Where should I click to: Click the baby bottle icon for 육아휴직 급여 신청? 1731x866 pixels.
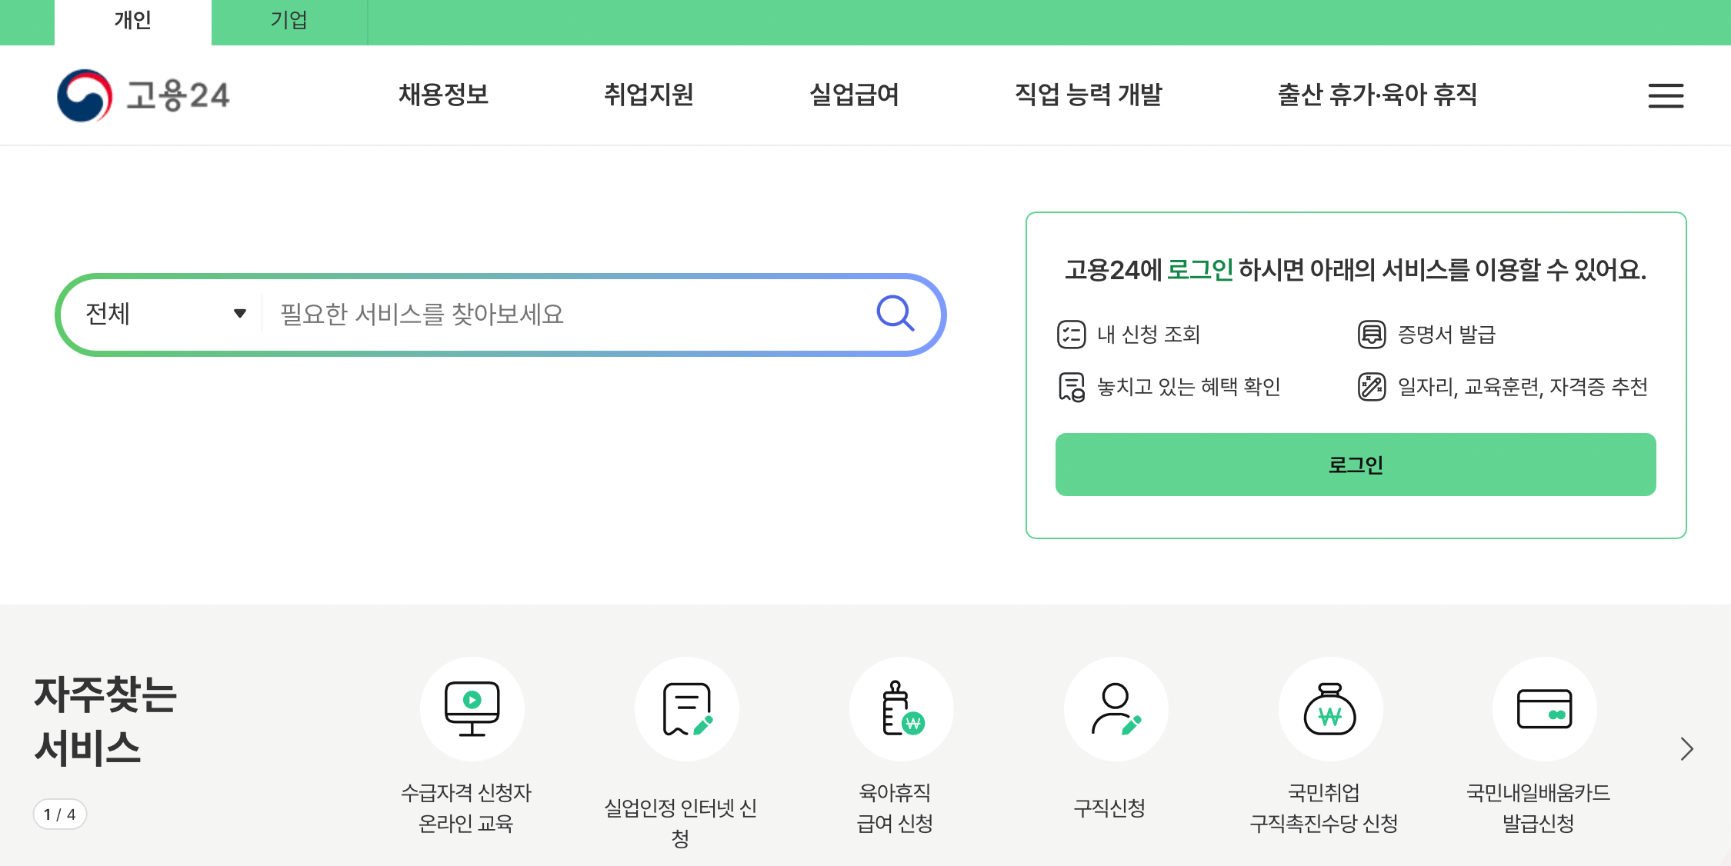pos(901,708)
